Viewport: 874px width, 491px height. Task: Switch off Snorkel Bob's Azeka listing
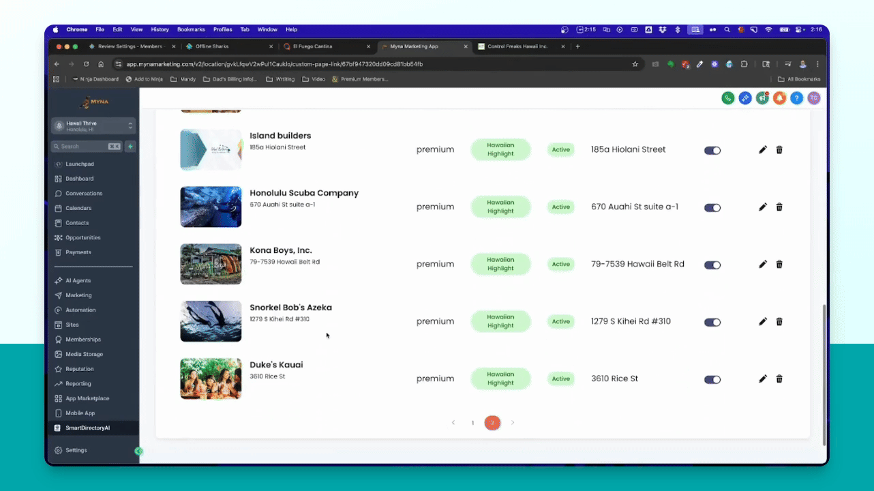point(712,323)
